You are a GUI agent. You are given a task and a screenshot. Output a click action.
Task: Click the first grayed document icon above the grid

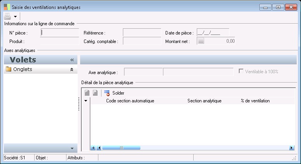87,93
